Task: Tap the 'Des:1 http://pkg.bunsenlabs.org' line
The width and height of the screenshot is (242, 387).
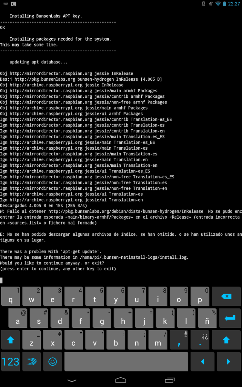Action: (x=81, y=79)
